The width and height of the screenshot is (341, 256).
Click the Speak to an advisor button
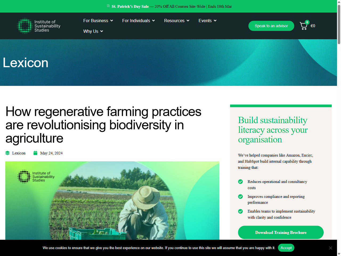(x=271, y=26)
